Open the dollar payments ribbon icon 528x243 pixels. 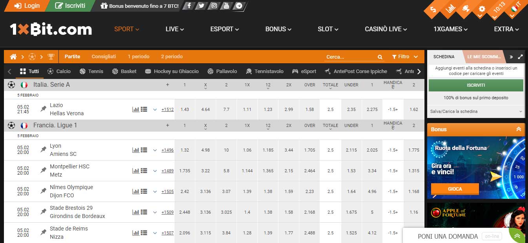[433, 10]
